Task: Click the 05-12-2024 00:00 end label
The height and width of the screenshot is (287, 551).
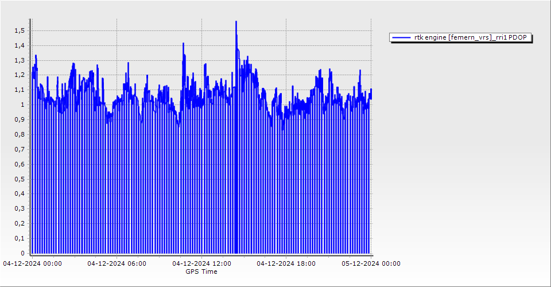Action: (x=371, y=263)
